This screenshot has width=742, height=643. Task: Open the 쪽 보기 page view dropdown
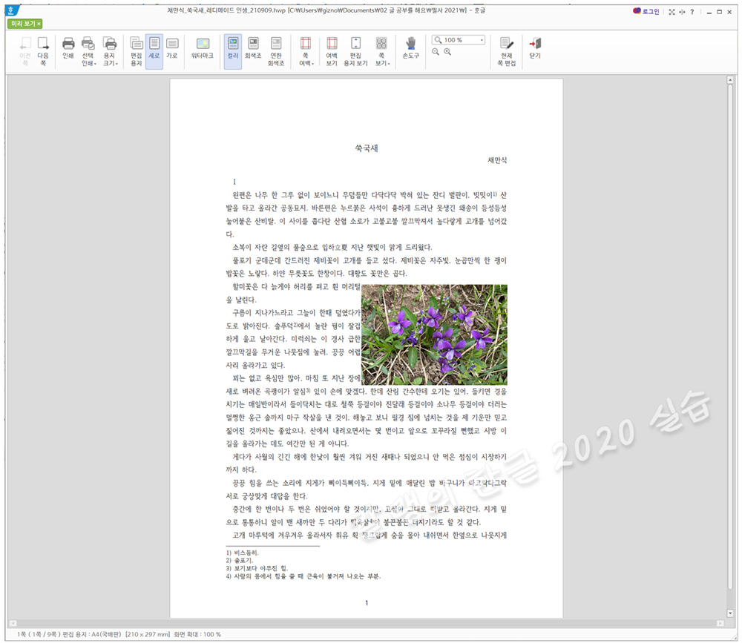coord(382,51)
